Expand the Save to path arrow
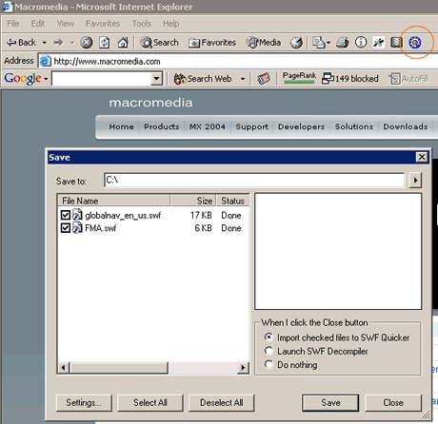This screenshot has height=424, width=438. pyautogui.click(x=415, y=181)
